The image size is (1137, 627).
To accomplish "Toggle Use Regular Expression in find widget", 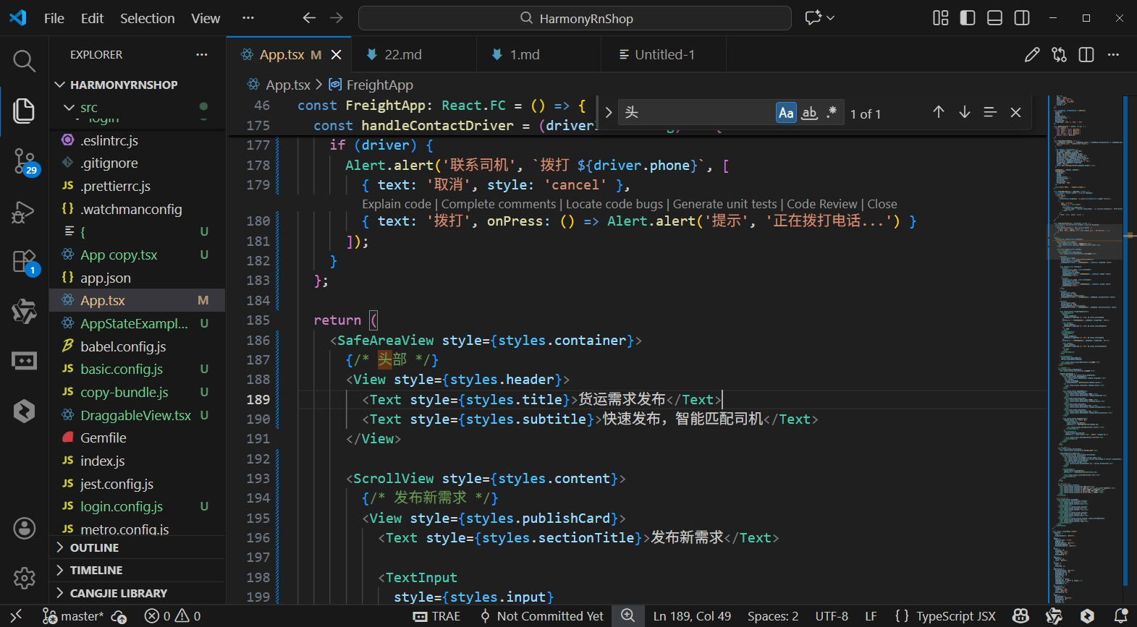I will coord(832,113).
